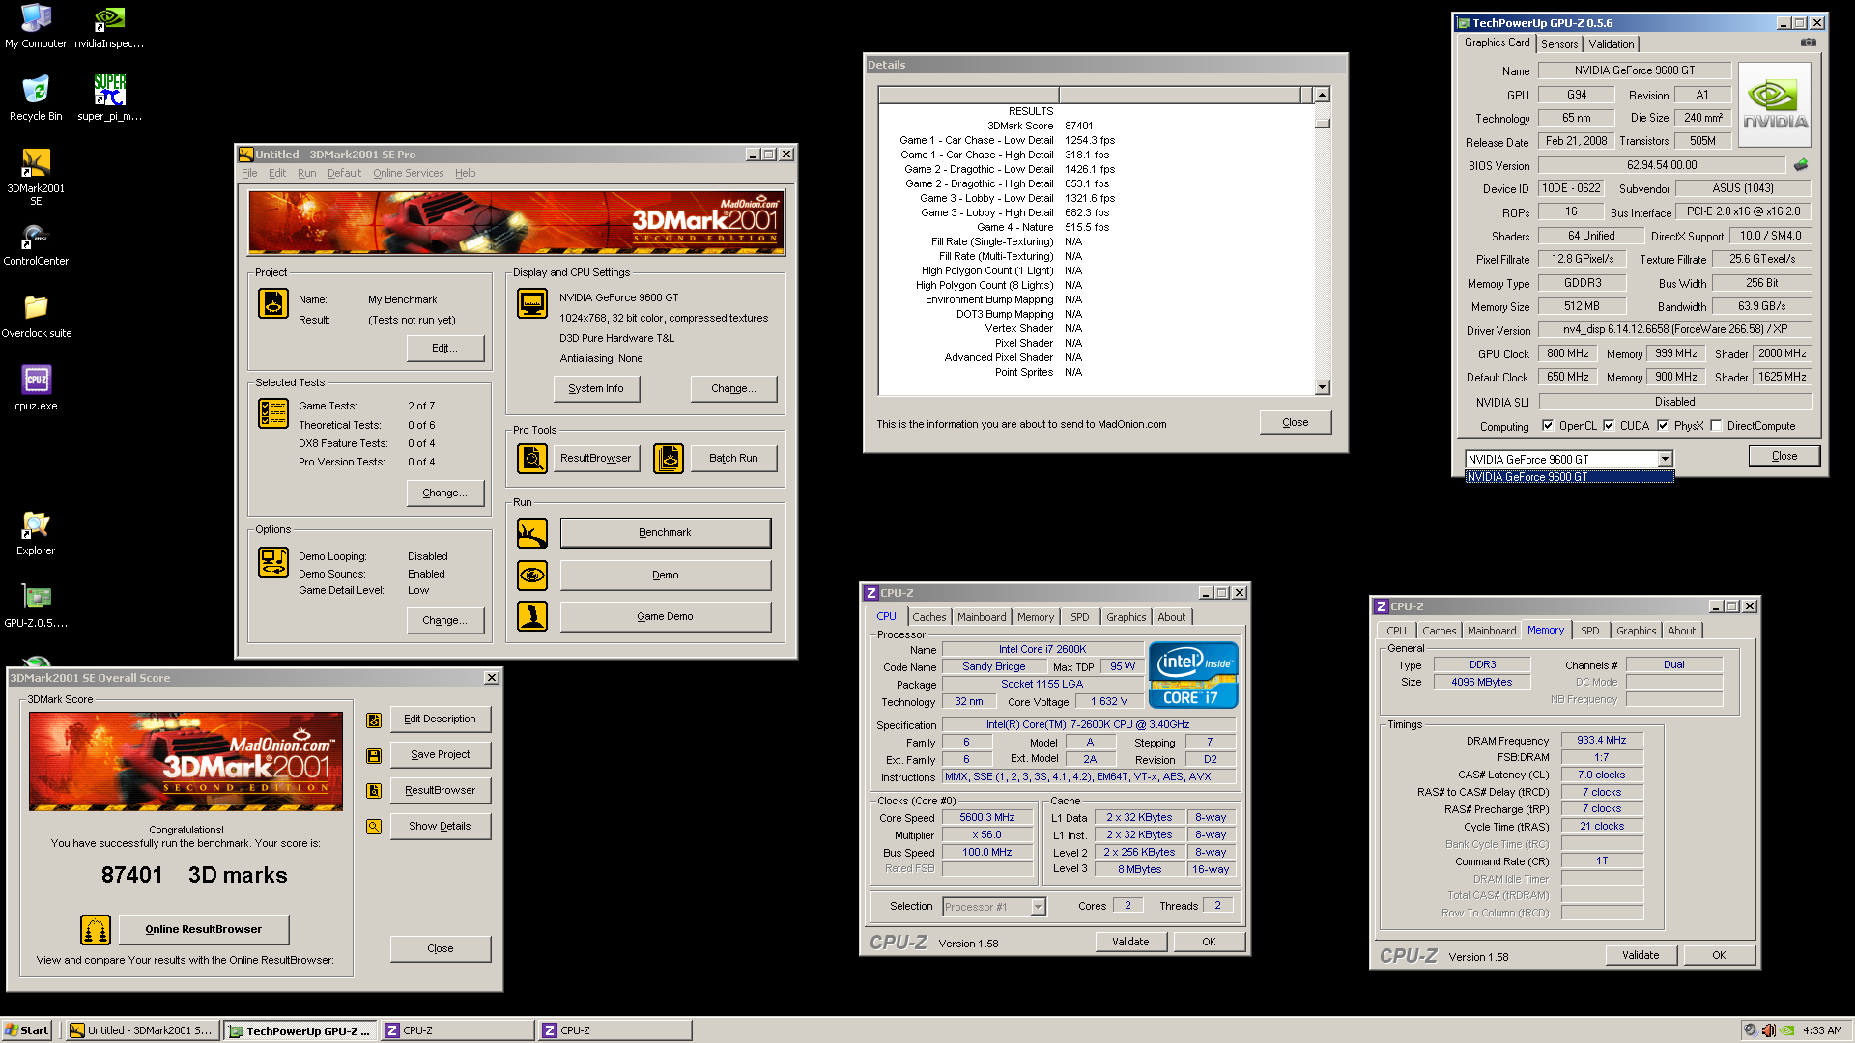Screen dimensions: 1855x1043
Task: Click Change button under Selected Tests
Action: [x=445, y=493]
